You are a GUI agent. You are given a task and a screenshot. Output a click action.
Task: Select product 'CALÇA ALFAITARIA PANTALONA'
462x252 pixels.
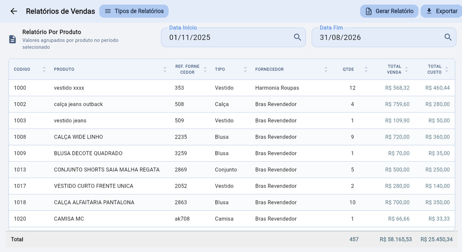94,202
